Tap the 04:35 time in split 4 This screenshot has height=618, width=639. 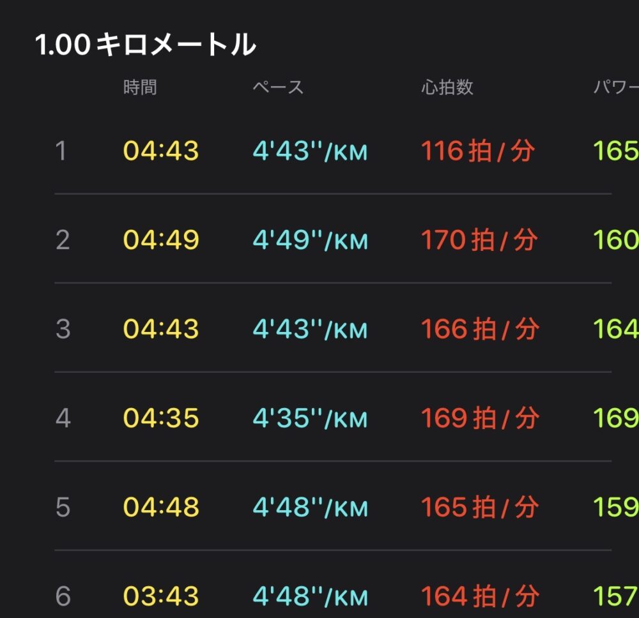coord(161,418)
